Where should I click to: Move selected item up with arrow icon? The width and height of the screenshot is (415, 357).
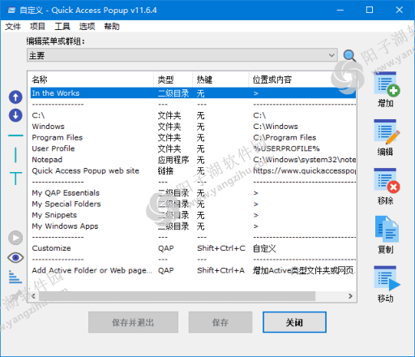pyautogui.click(x=15, y=97)
